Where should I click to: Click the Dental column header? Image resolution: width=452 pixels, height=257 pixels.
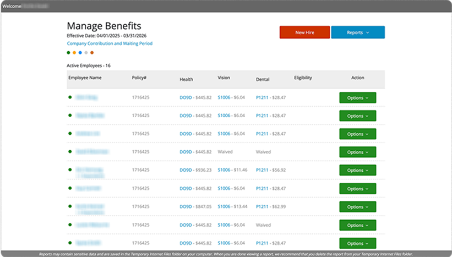click(263, 79)
